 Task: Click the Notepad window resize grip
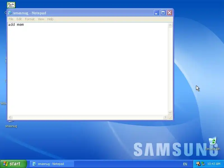click(x=171, y=117)
